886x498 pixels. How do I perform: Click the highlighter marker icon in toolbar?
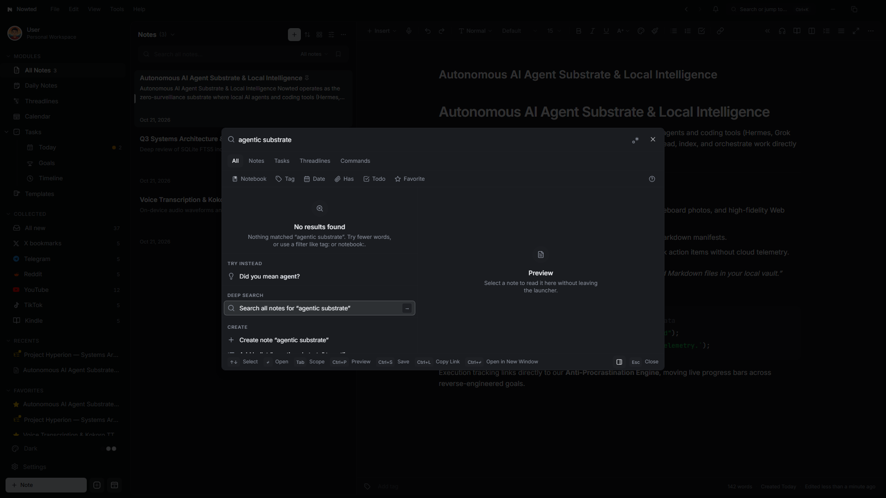coord(655,31)
